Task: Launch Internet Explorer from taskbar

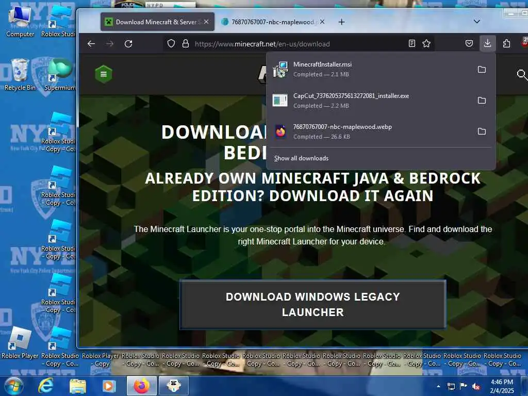Action: (x=45, y=386)
